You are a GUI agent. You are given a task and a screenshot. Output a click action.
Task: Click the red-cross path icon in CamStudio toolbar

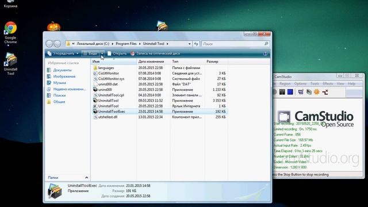[325, 92]
